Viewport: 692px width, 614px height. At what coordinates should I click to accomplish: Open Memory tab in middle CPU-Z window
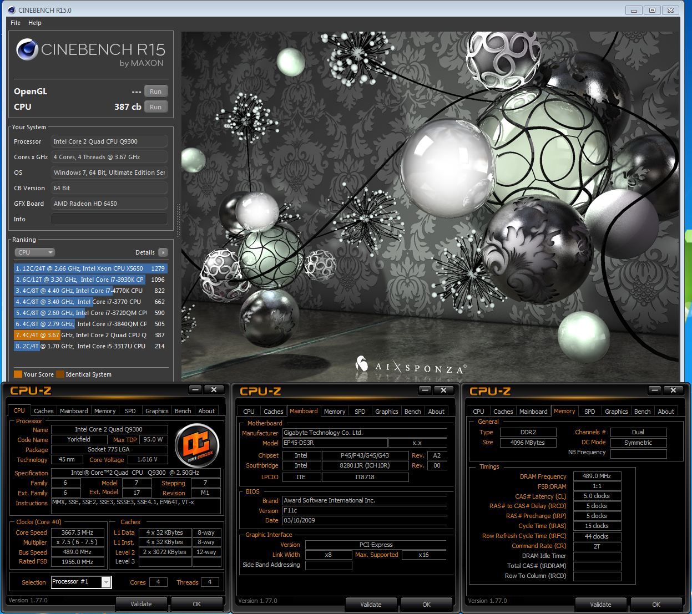coord(335,412)
